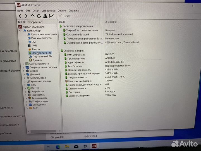
Task: Click the Отчёт toolbar button
Action: coord(64,16)
